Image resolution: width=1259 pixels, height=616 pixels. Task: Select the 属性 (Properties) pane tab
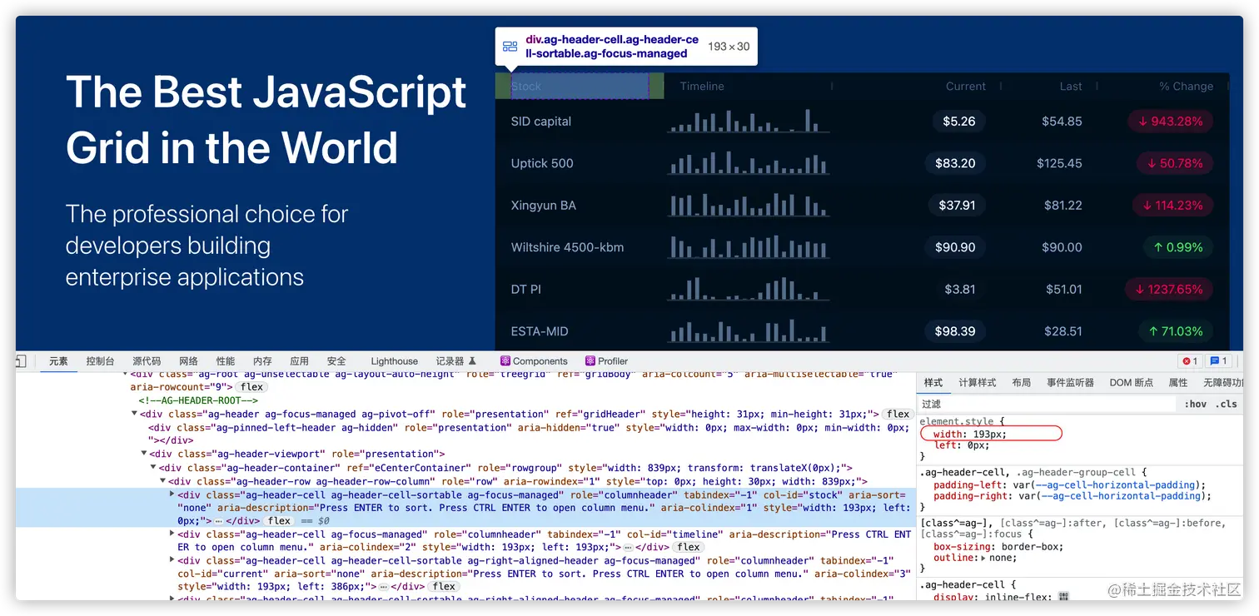(1178, 382)
